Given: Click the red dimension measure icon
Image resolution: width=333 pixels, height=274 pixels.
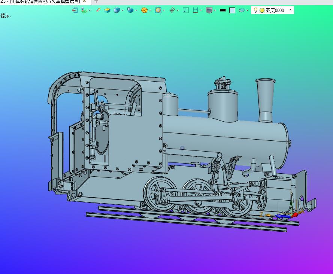Looking at the screenshot, I should [195, 10].
